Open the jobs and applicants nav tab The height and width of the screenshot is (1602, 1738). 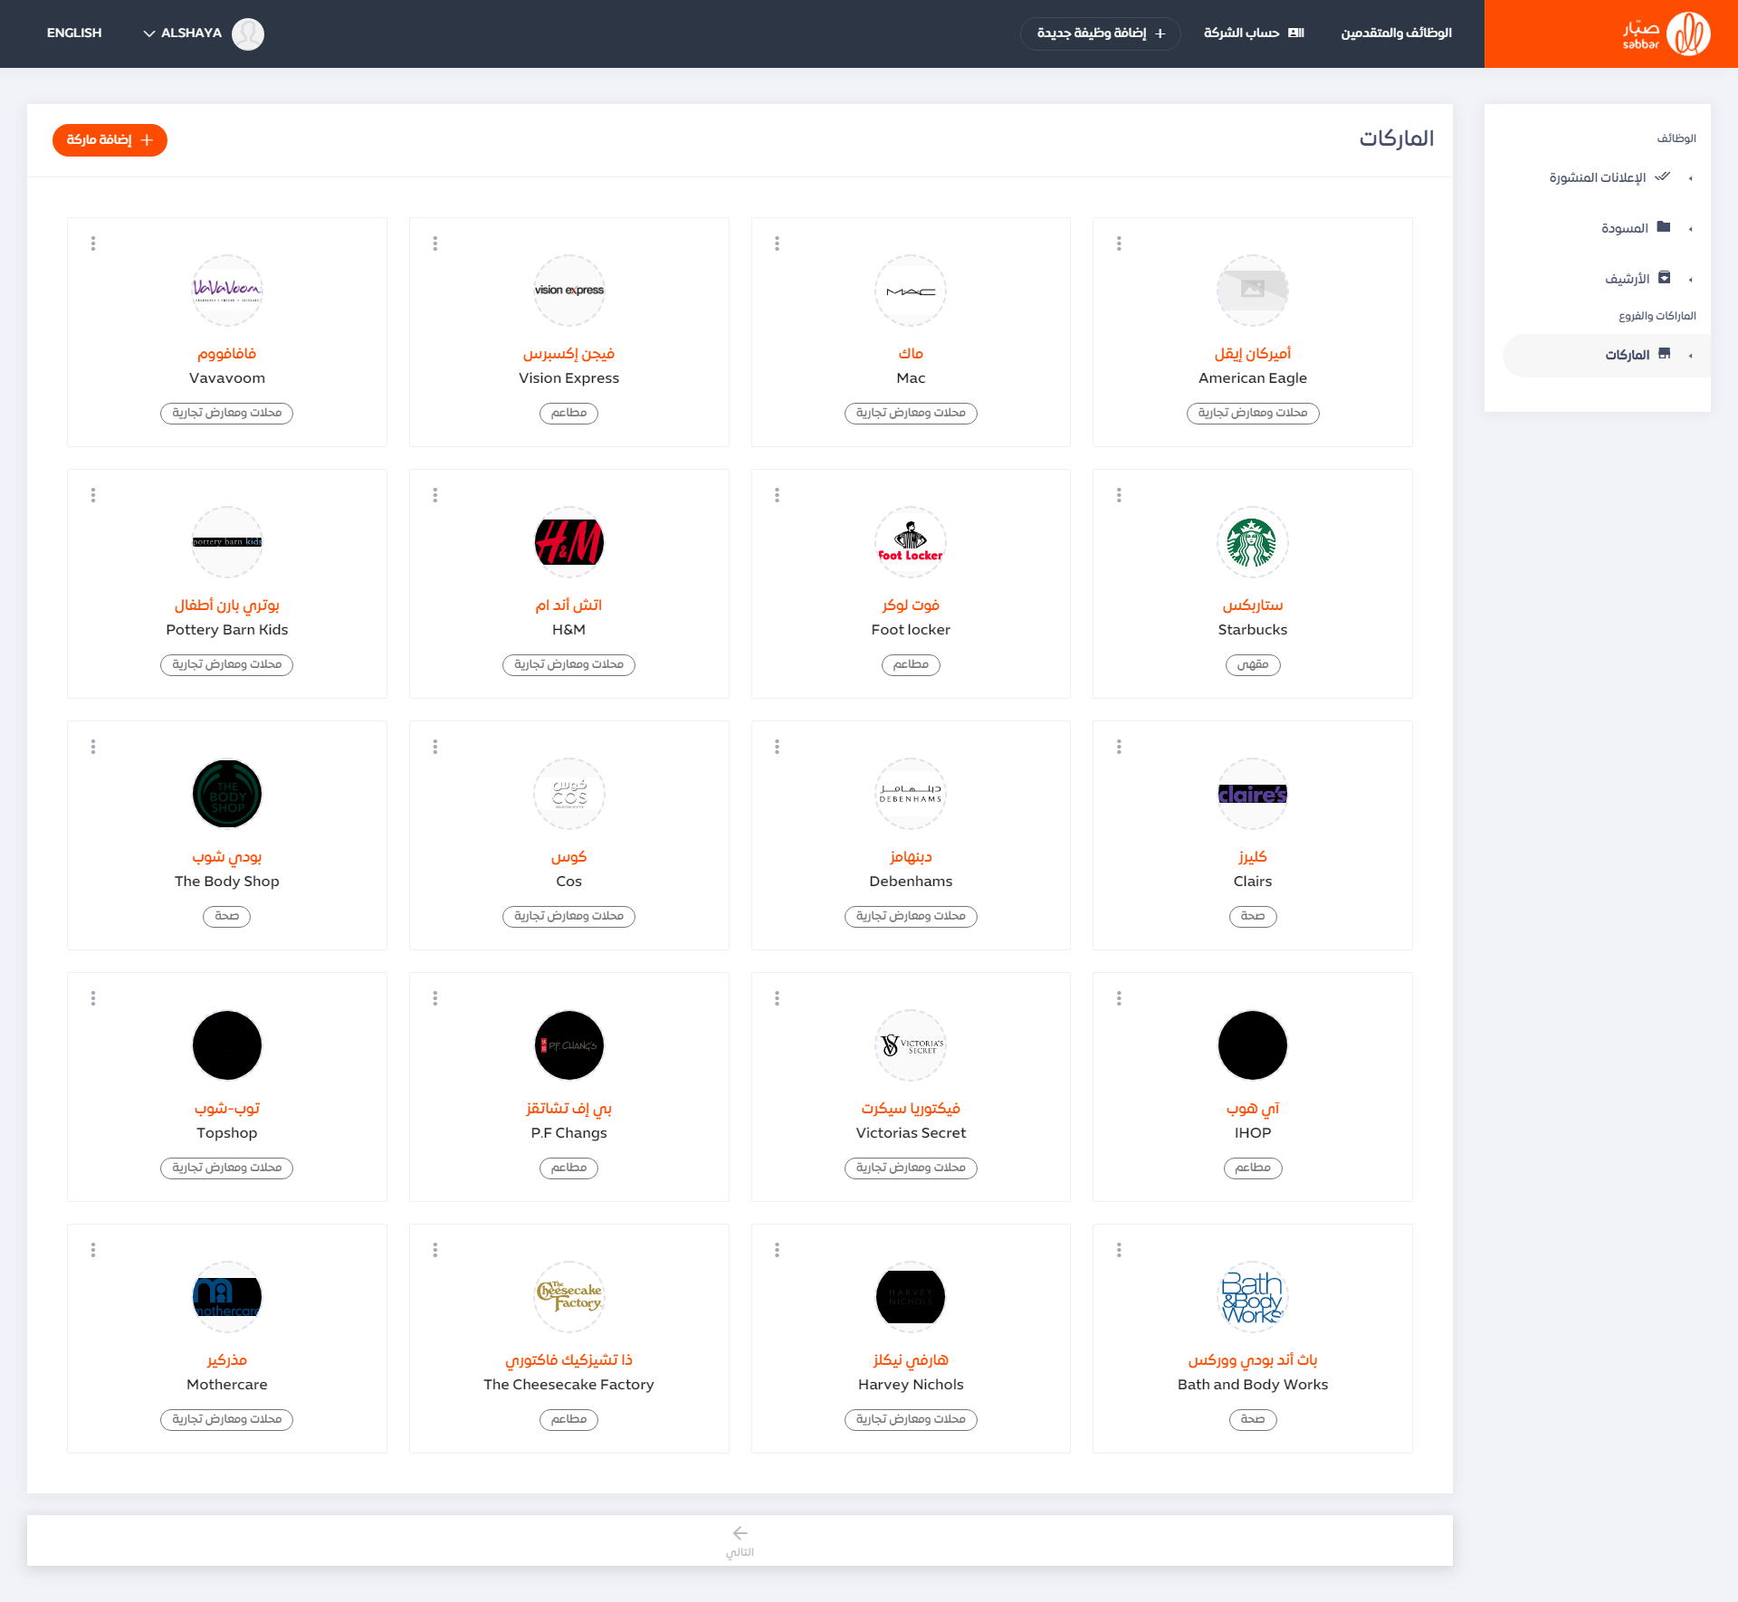1396,33
